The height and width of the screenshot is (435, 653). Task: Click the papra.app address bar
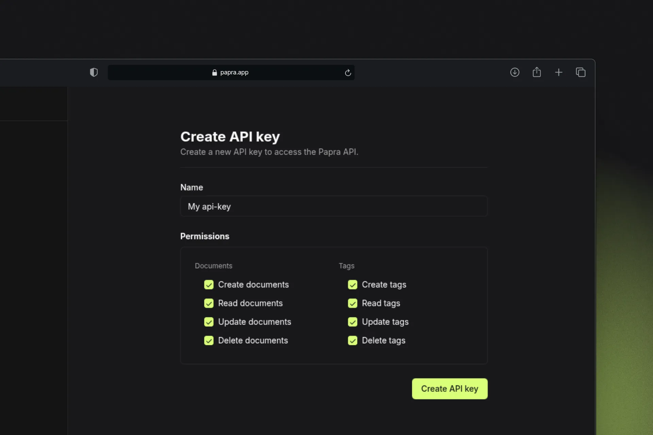(272, 72)
